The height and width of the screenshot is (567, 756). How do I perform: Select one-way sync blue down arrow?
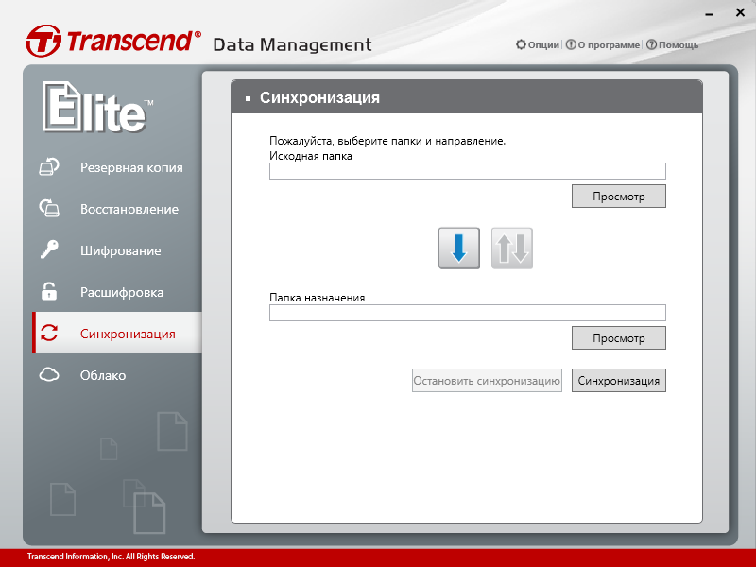click(x=459, y=249)
